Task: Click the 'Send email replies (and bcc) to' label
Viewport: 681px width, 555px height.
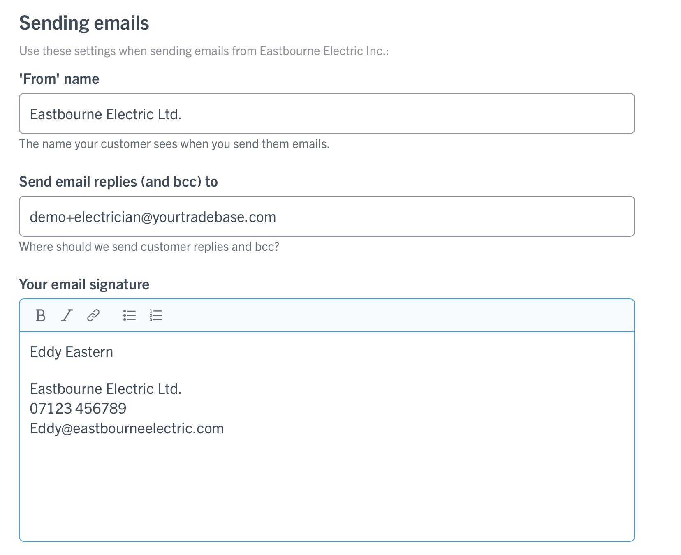Action: (x=118, y=182)
